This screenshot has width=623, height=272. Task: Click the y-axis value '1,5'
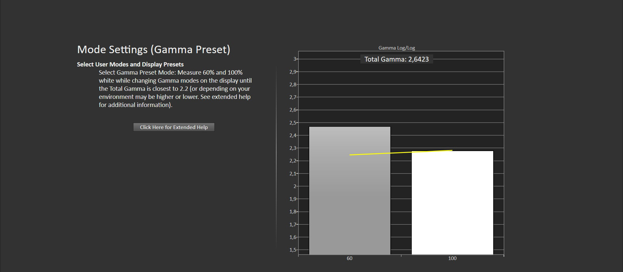pos(293,250)
